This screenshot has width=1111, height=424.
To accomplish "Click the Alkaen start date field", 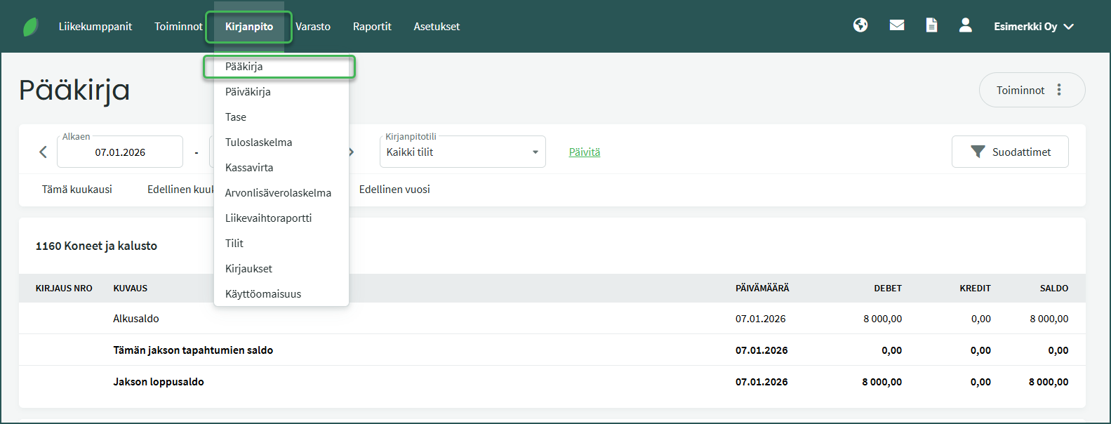I will 120,152.
